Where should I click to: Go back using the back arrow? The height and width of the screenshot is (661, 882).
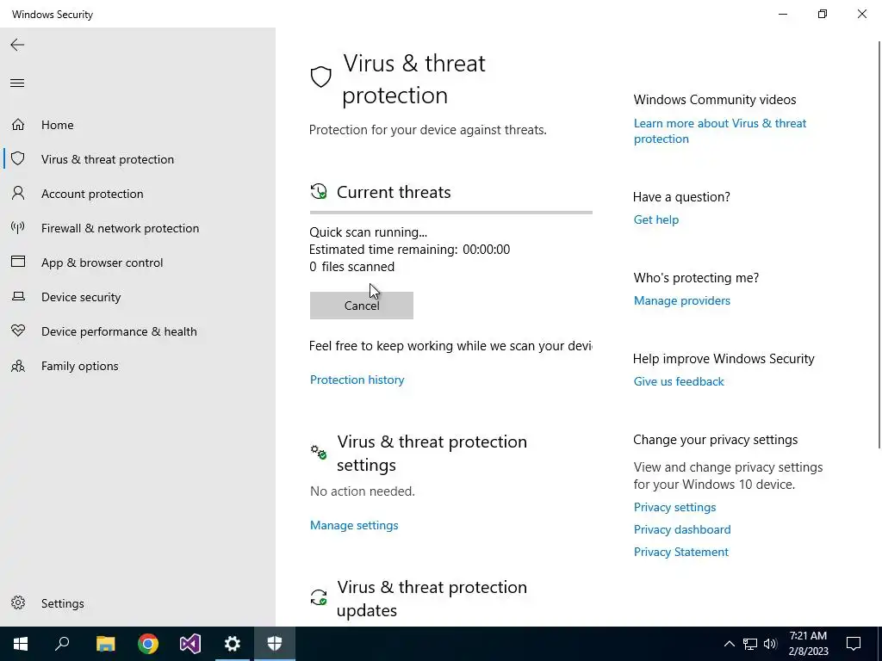point(17,45)
